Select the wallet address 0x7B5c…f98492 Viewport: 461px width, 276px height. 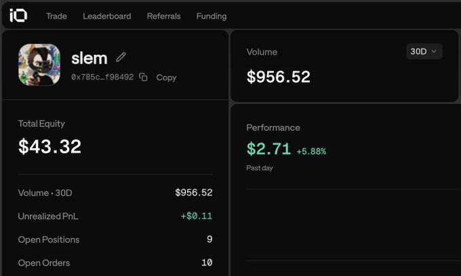pos(102,77)
